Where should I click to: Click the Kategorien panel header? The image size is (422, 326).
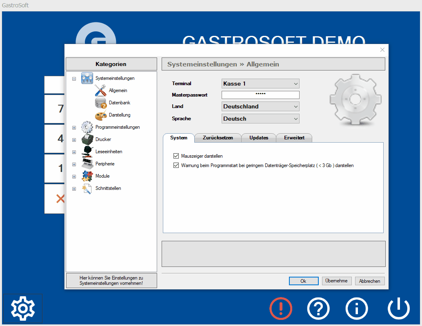coord(111,64)
